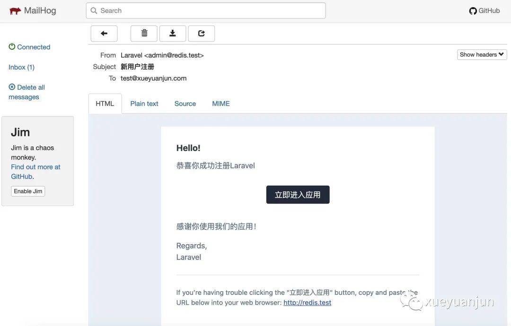Click the Delete all messages icon
The image size is (511, 326).
click(11, 87)
